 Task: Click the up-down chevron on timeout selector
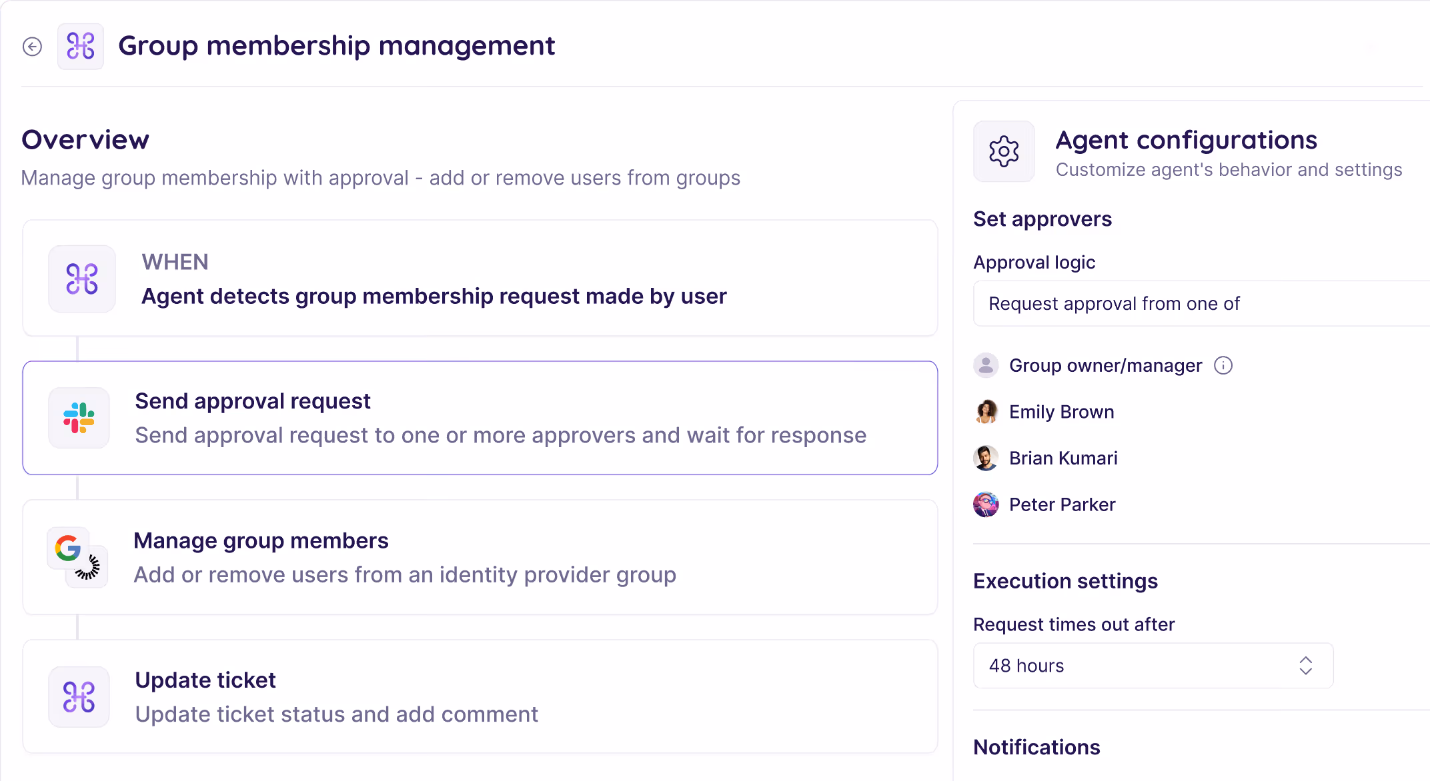(x=1305, y=666)
